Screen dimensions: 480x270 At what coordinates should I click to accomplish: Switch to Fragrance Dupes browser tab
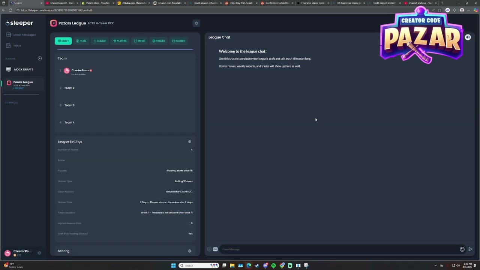click(313, 3)
